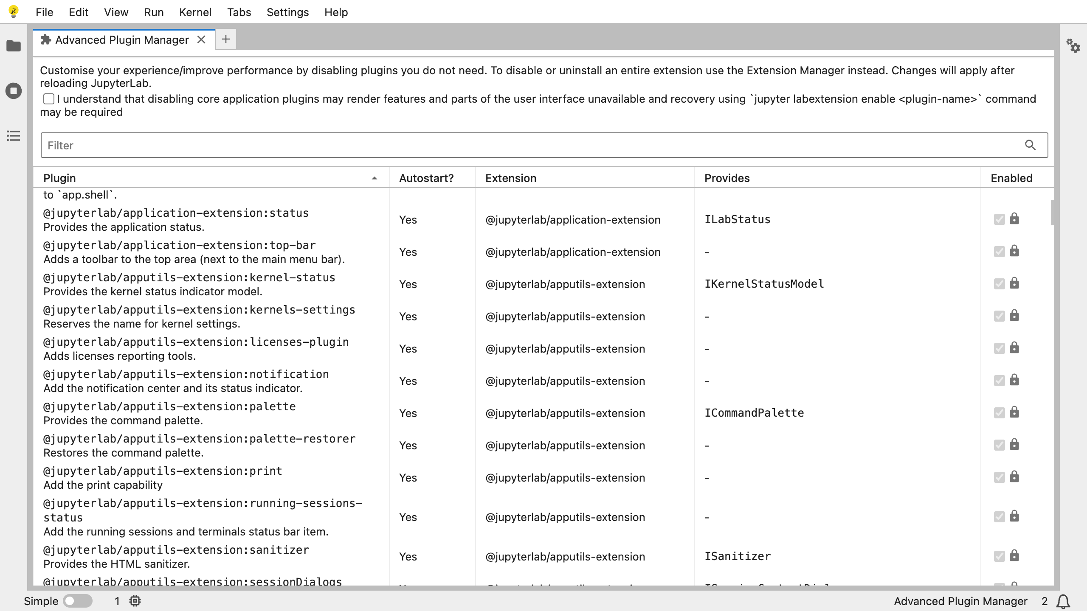The image size is (1087, 611).
Task: Check the 'I understand' core plugins disclaimer checkbox
Action: click(x=49, y=98)
